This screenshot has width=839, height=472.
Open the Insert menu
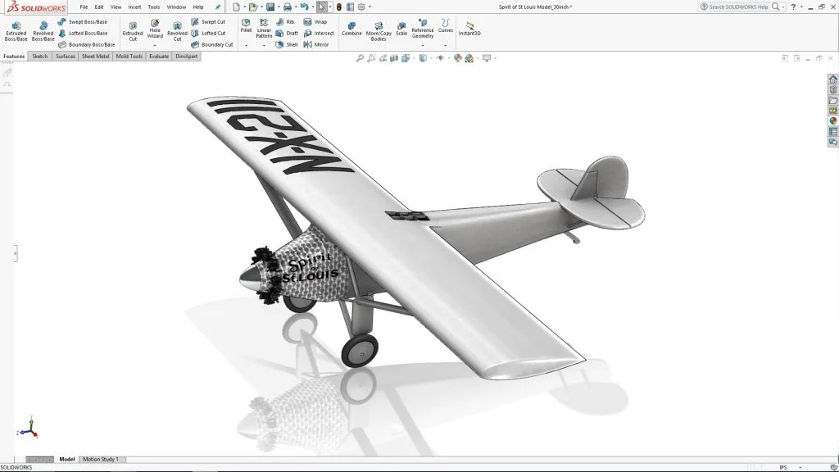coord(134,7)
